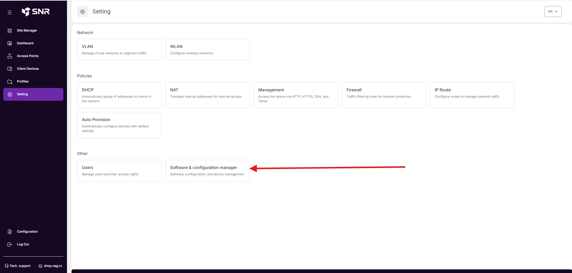Viewport: 572px width, 273px height.
Task: Click 'Translate internal addresses for internet access' text
Action: click(x=206, y=97)
